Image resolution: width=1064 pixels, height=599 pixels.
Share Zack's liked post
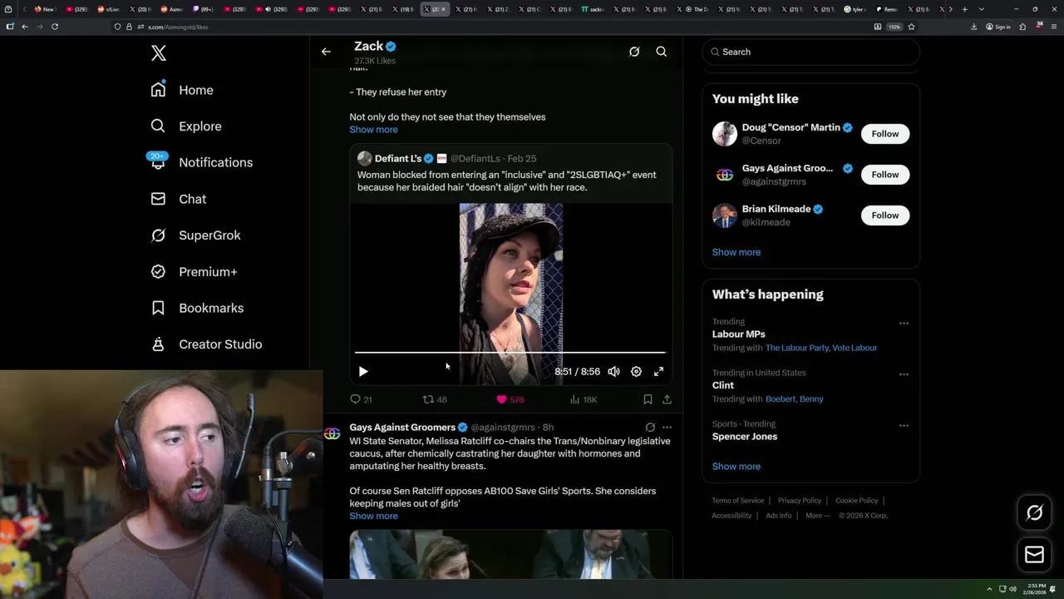pos(667,399)
